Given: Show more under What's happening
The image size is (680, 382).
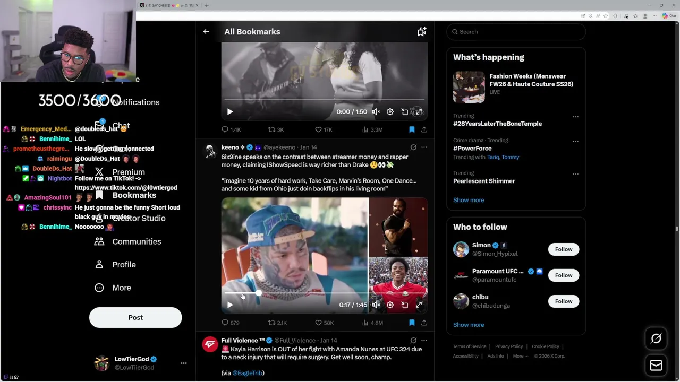Looking at the screenshot, I should click(x=469, y=200).
